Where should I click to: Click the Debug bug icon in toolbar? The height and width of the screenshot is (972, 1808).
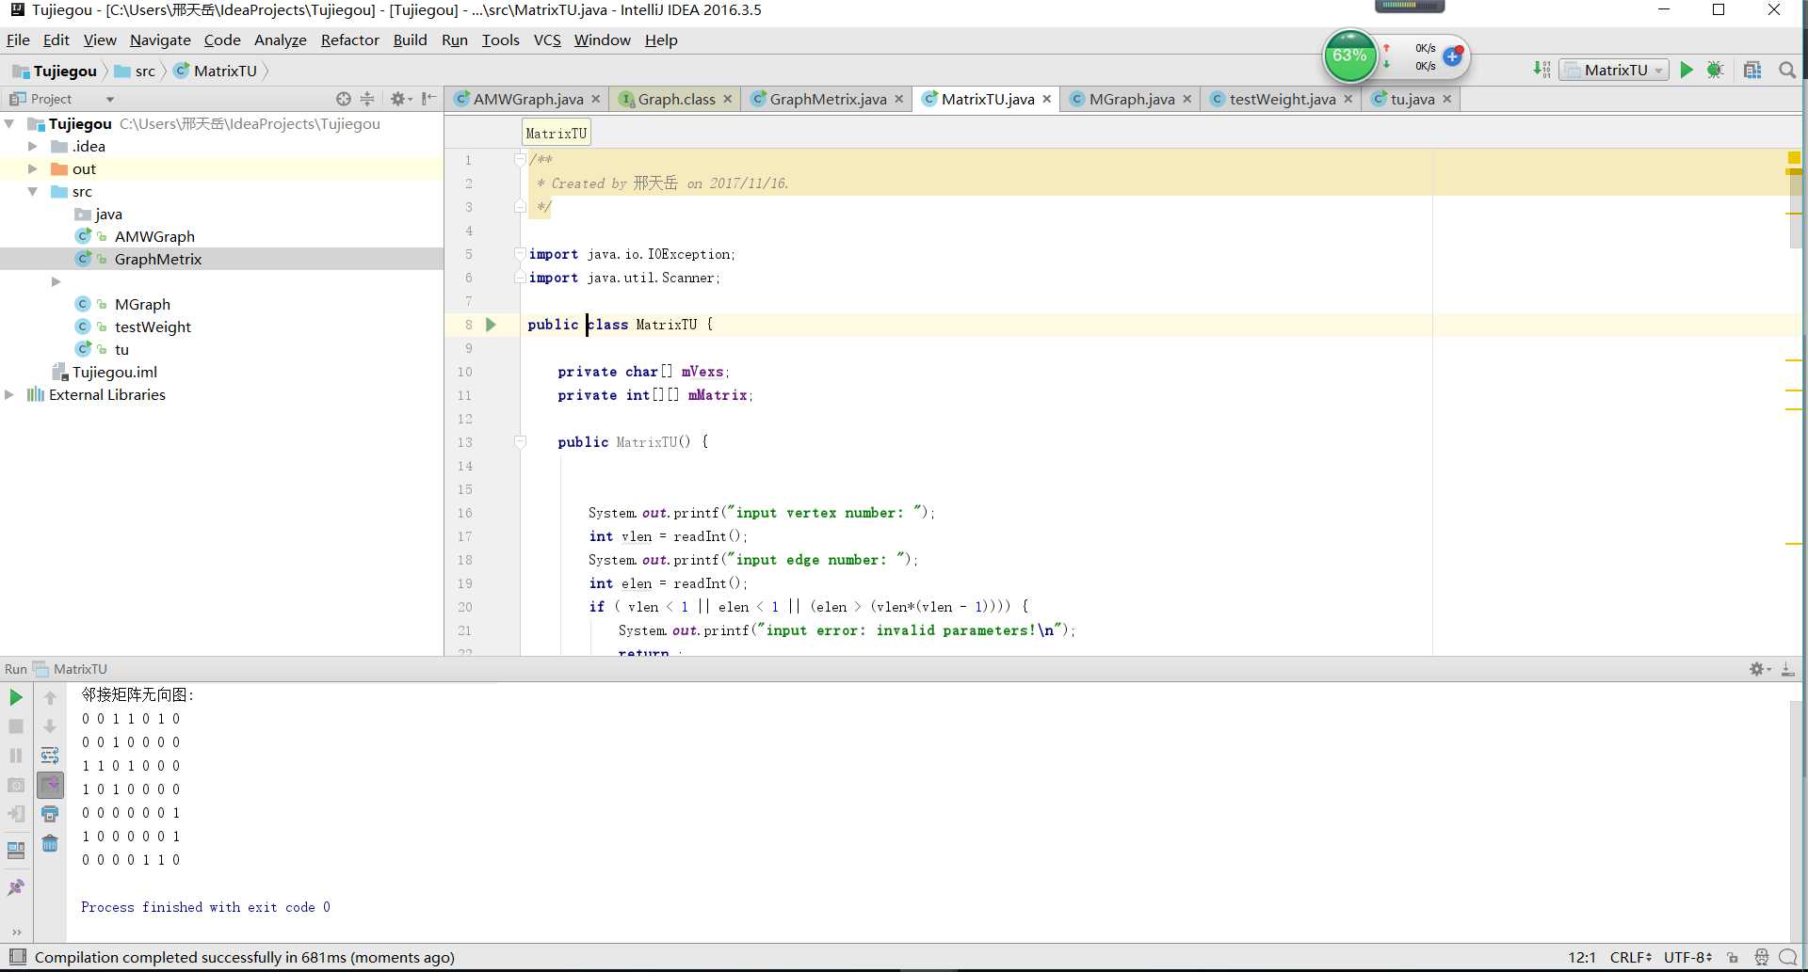tap(1715, 70)
